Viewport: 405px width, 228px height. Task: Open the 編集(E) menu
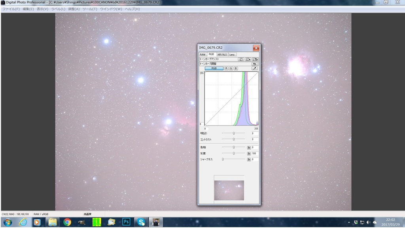pyautogui.click(x=28, y=9)
